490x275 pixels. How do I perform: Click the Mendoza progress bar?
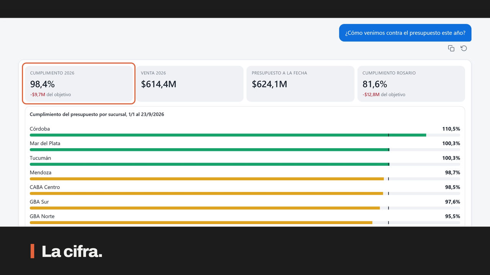(x=245, y=179)
